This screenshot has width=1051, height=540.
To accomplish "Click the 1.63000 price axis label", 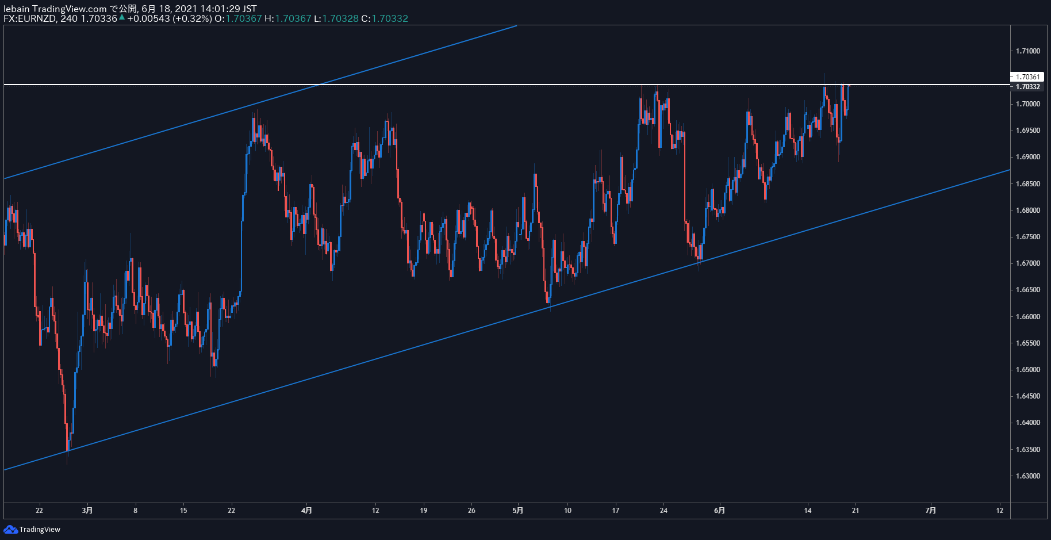I will (x=1027, y=476).
